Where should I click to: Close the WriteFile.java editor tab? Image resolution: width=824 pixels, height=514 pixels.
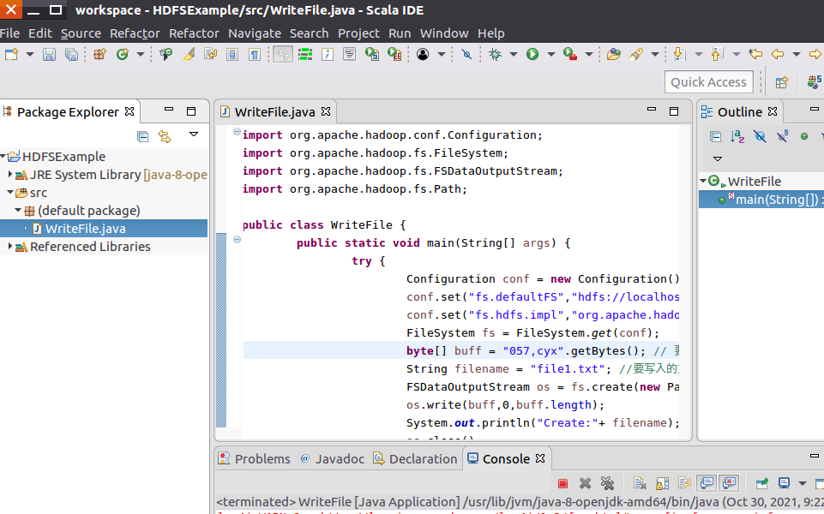tap(326, 111)
